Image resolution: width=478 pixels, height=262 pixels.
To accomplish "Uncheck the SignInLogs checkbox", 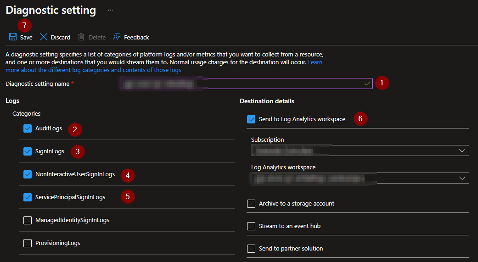I will point(28,151).
